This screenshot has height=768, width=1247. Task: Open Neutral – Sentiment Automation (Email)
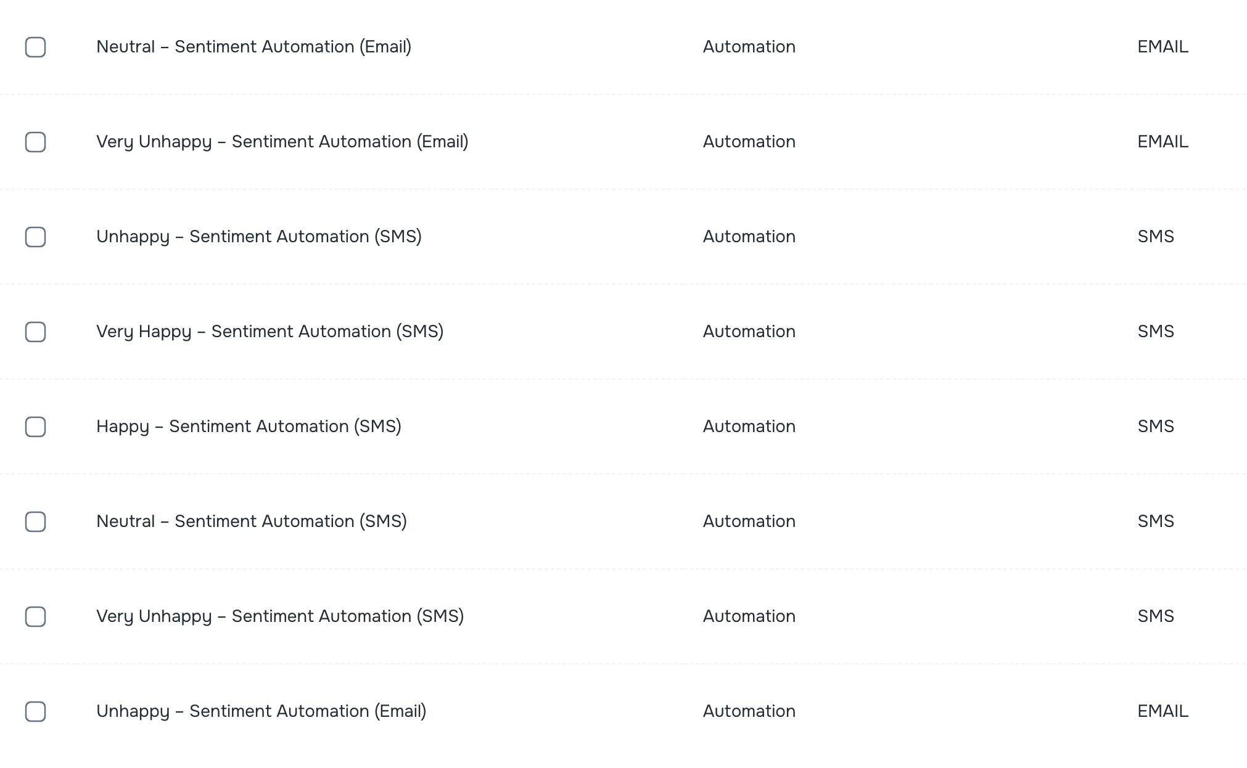[x=253, y=47]
